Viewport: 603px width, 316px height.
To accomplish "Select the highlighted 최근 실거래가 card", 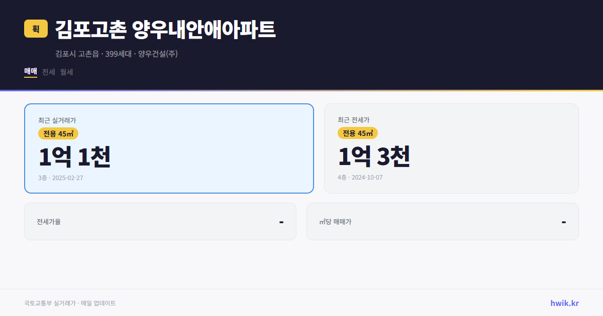I will click(169, 148).
